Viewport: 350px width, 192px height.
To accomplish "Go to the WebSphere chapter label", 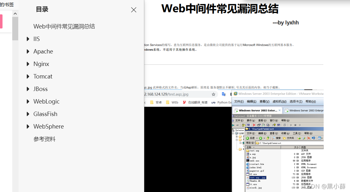I will [x=49, y=126].
